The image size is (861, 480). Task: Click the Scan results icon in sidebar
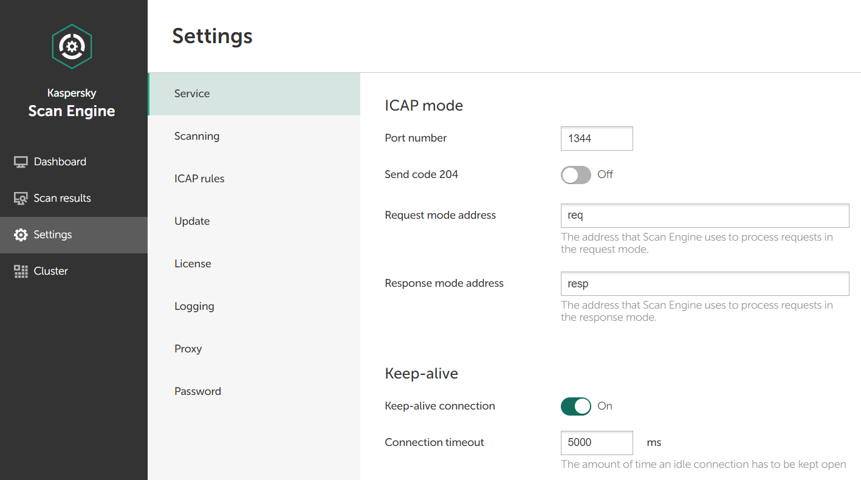tap(21, 199)
